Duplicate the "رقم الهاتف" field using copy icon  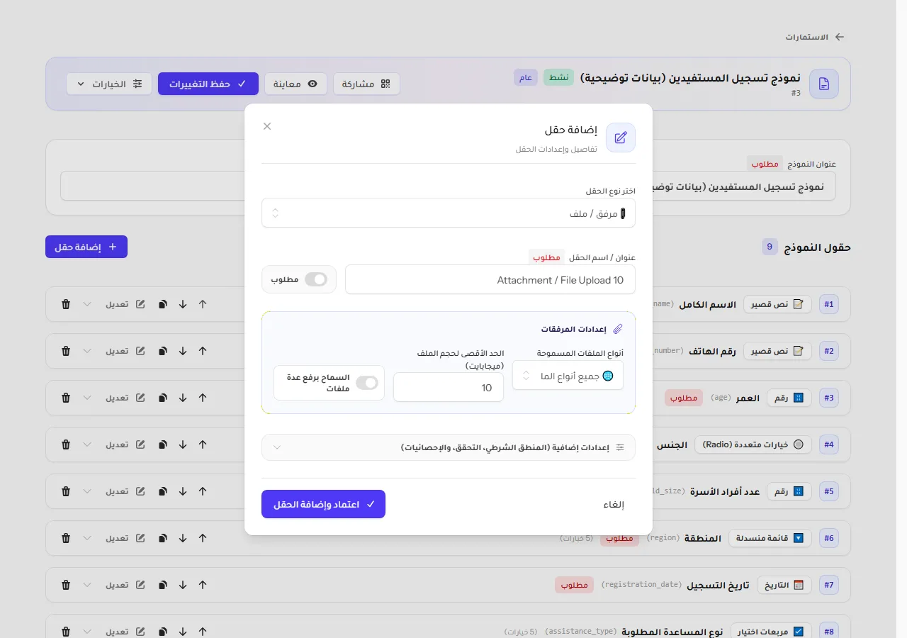pos(163,351)
